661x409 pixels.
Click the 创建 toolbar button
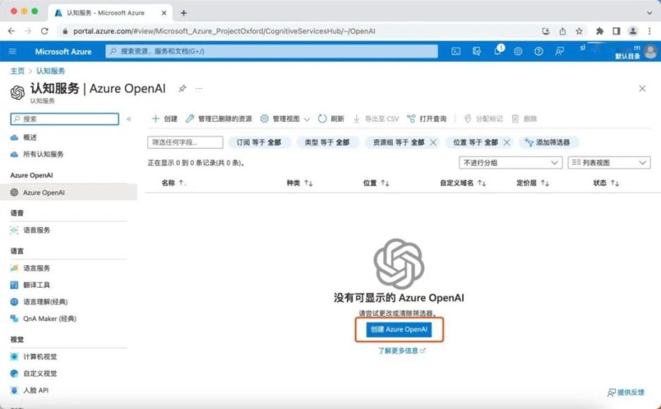point(165,118)
